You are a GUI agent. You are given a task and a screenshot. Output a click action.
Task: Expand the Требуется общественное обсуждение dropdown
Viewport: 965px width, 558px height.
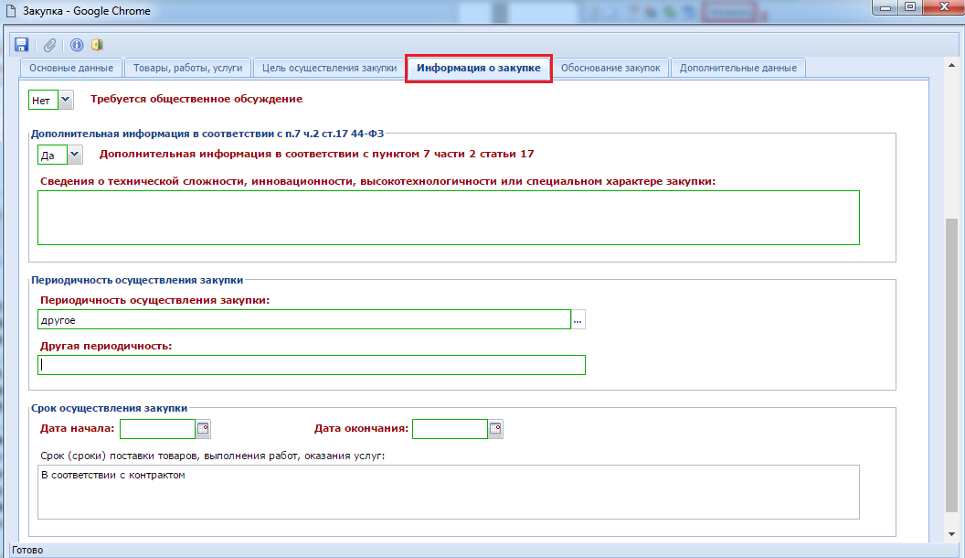tap(68, 99)
